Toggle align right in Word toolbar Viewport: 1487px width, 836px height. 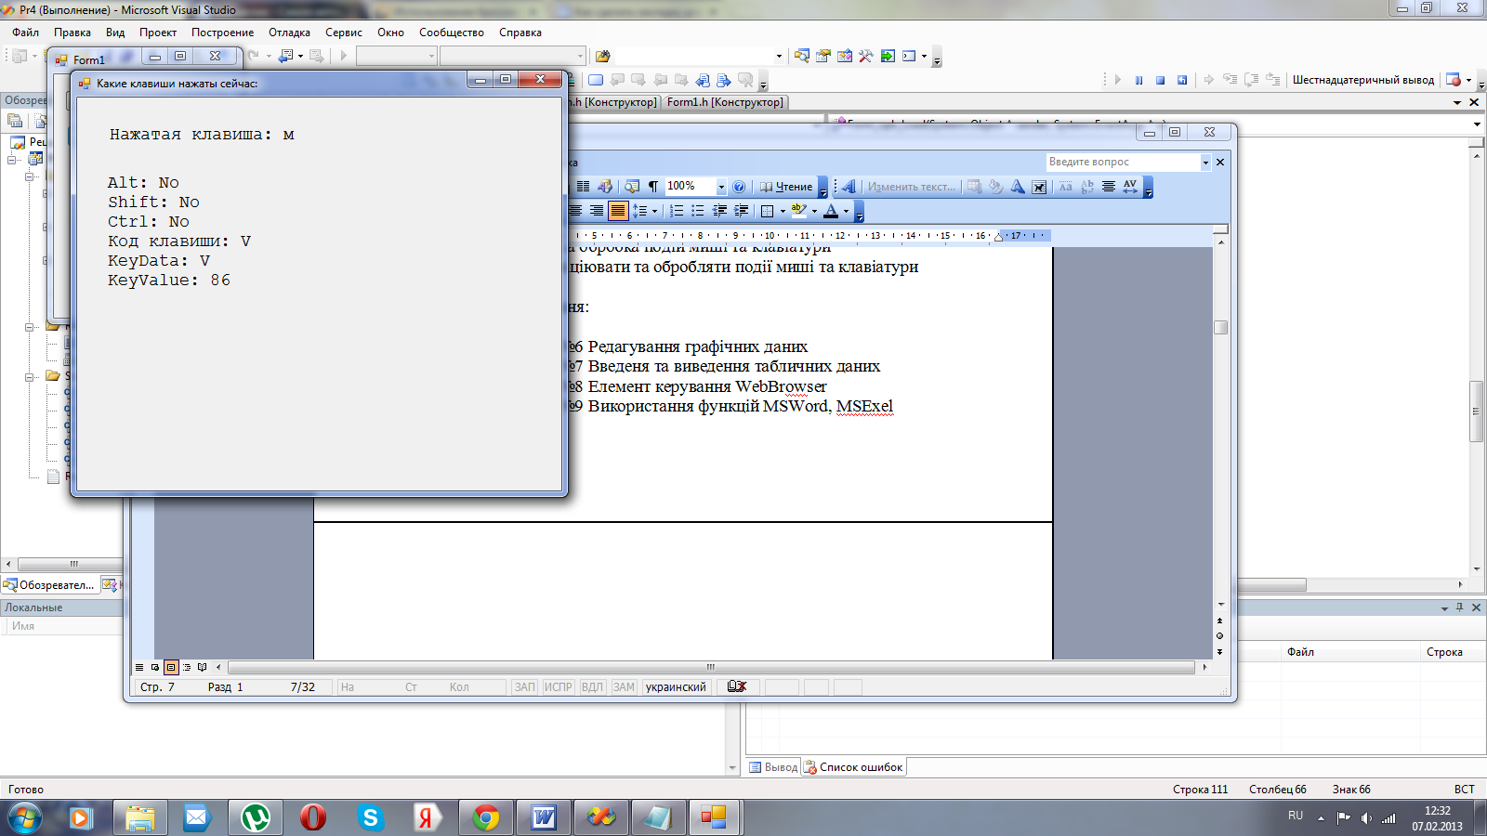[597, 211]
